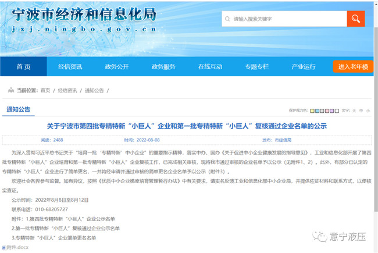Expand the 政务公开 navigation menu

[x=116, y=67]
